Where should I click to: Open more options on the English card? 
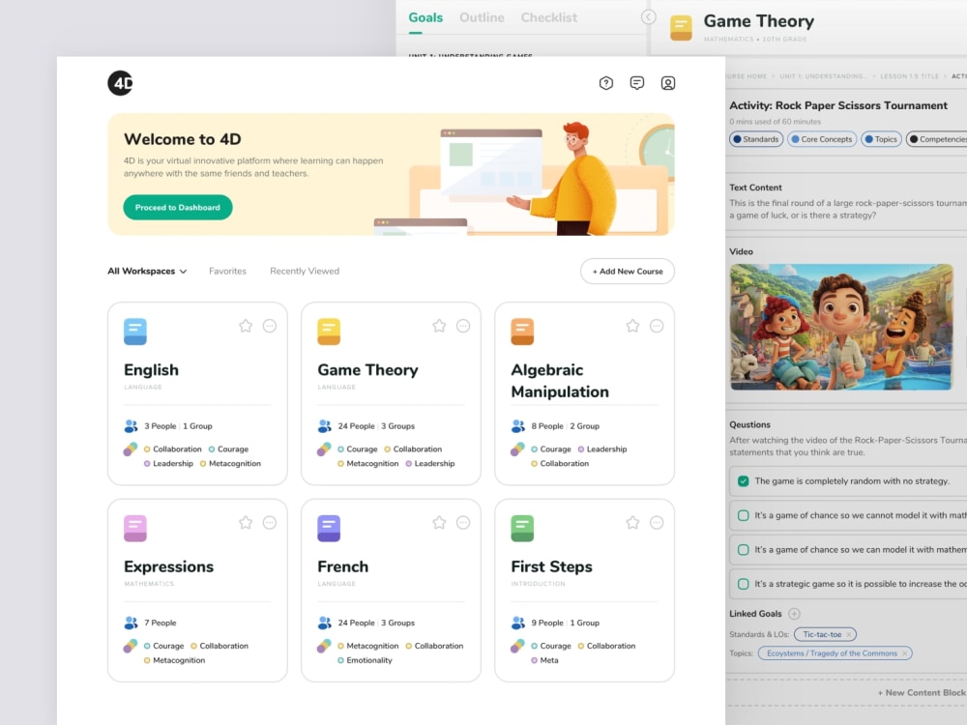coord(270,326)
